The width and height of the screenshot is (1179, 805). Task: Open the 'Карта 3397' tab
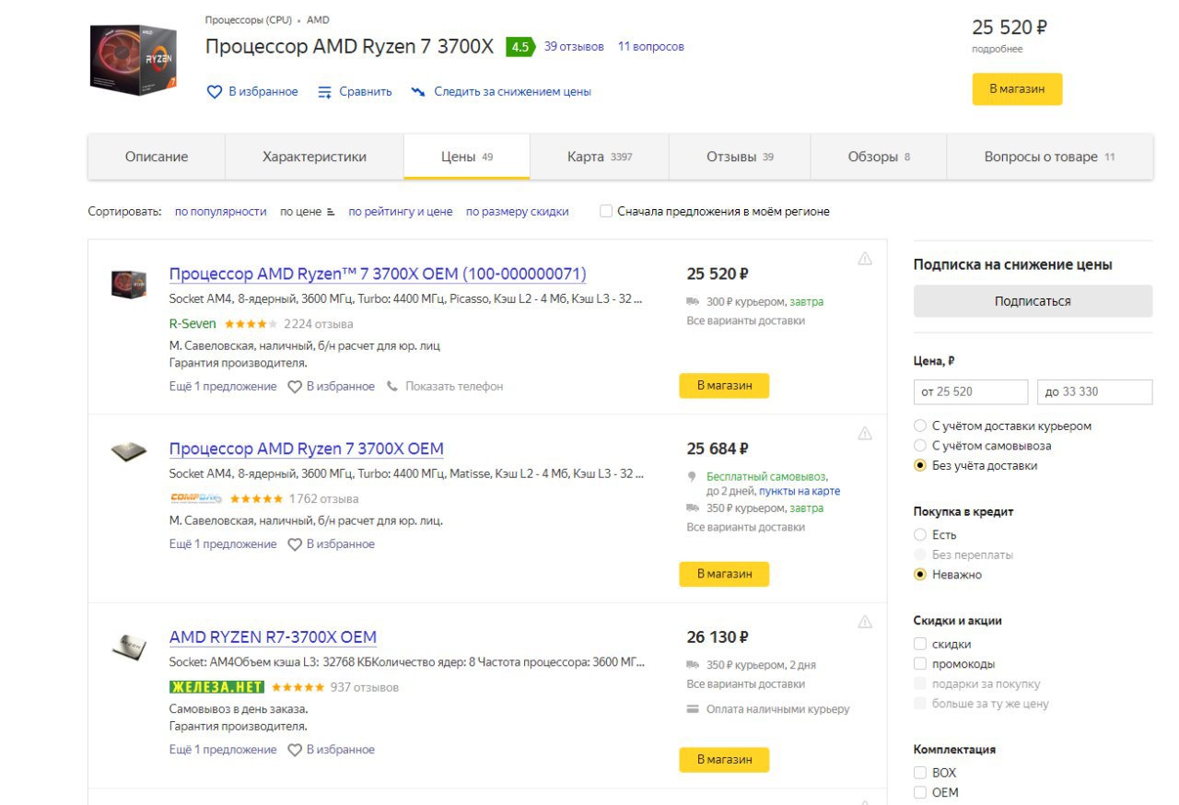click(600, 157)
